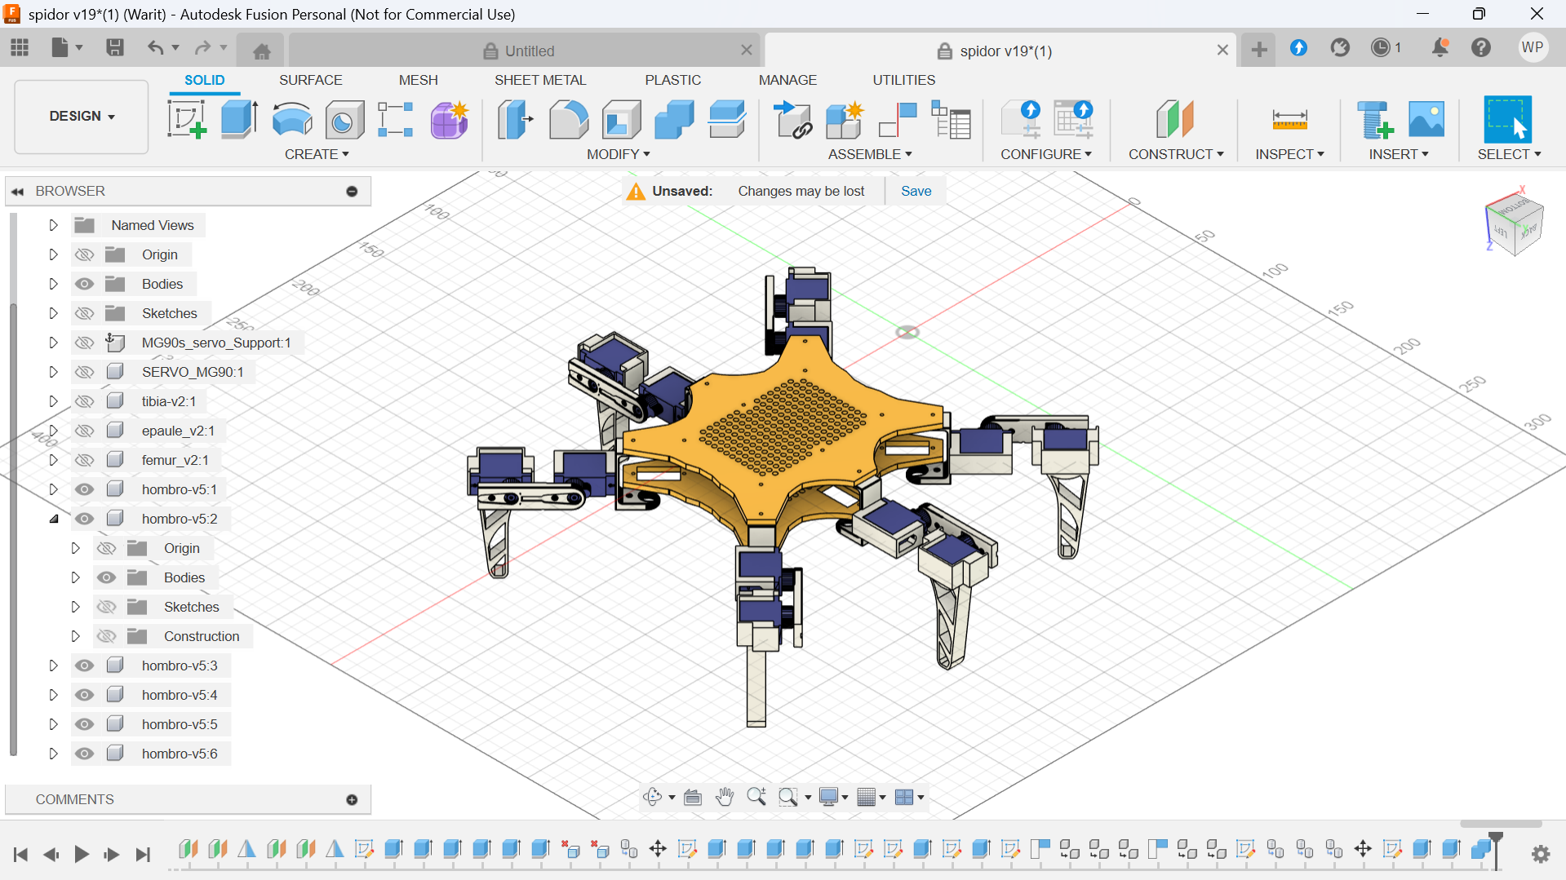Select the Create Sketch tool

pos(187,120)
